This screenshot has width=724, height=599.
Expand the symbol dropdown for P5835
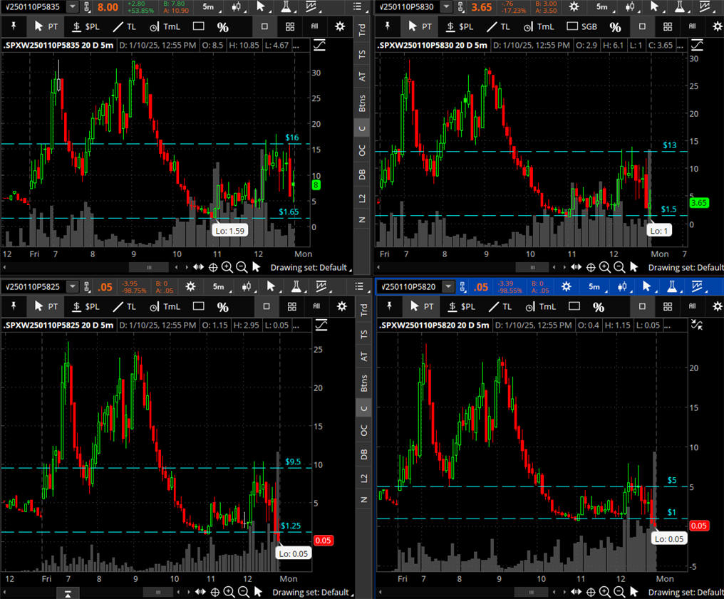click(73, 6)
